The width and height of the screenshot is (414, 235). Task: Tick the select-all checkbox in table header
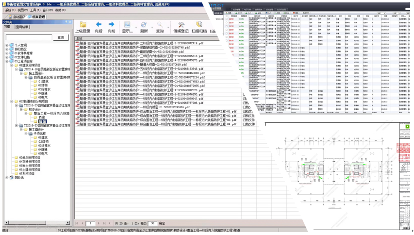(x=227, y=16)
